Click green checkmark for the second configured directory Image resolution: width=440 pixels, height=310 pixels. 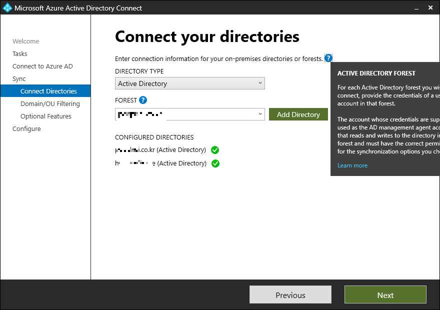point(215,163)
